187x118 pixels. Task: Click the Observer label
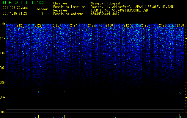click(x=60, y=3)
